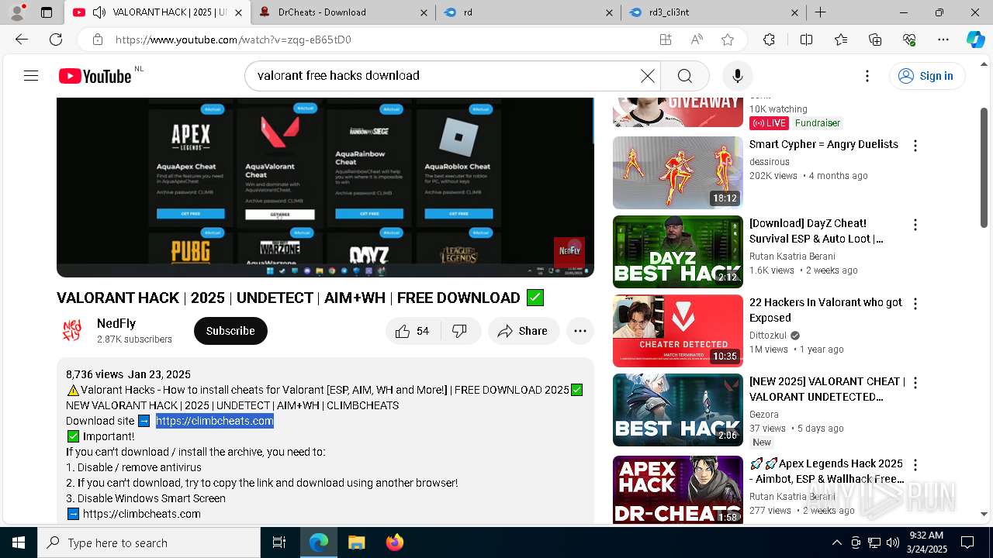Screen dimensions: 993x558
Task: View site information lock icon
Action: coord(97,40)
